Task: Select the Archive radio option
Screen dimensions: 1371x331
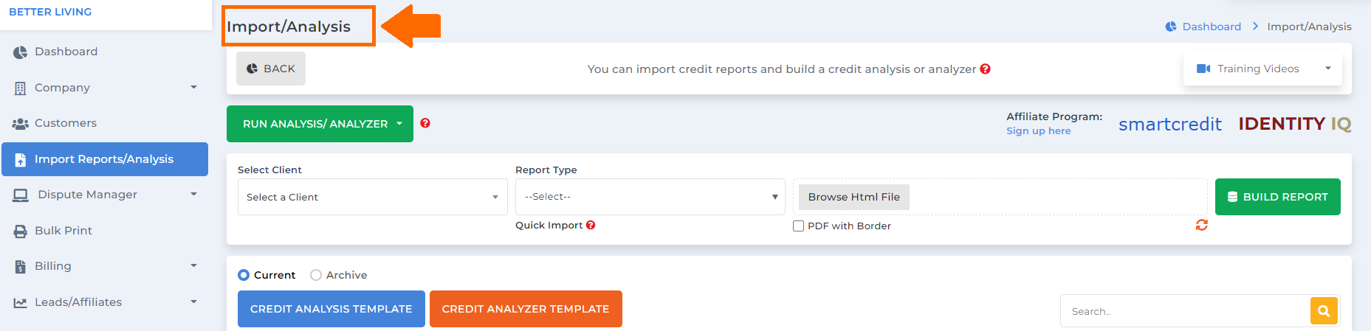Action: (x=316, y=275)
